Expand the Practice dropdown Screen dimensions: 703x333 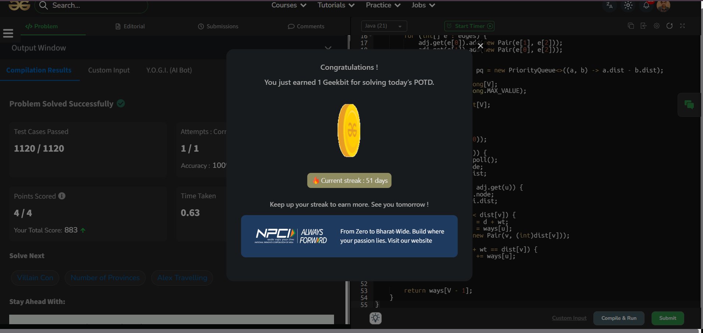pyautogui.click(x=383, y=5)
